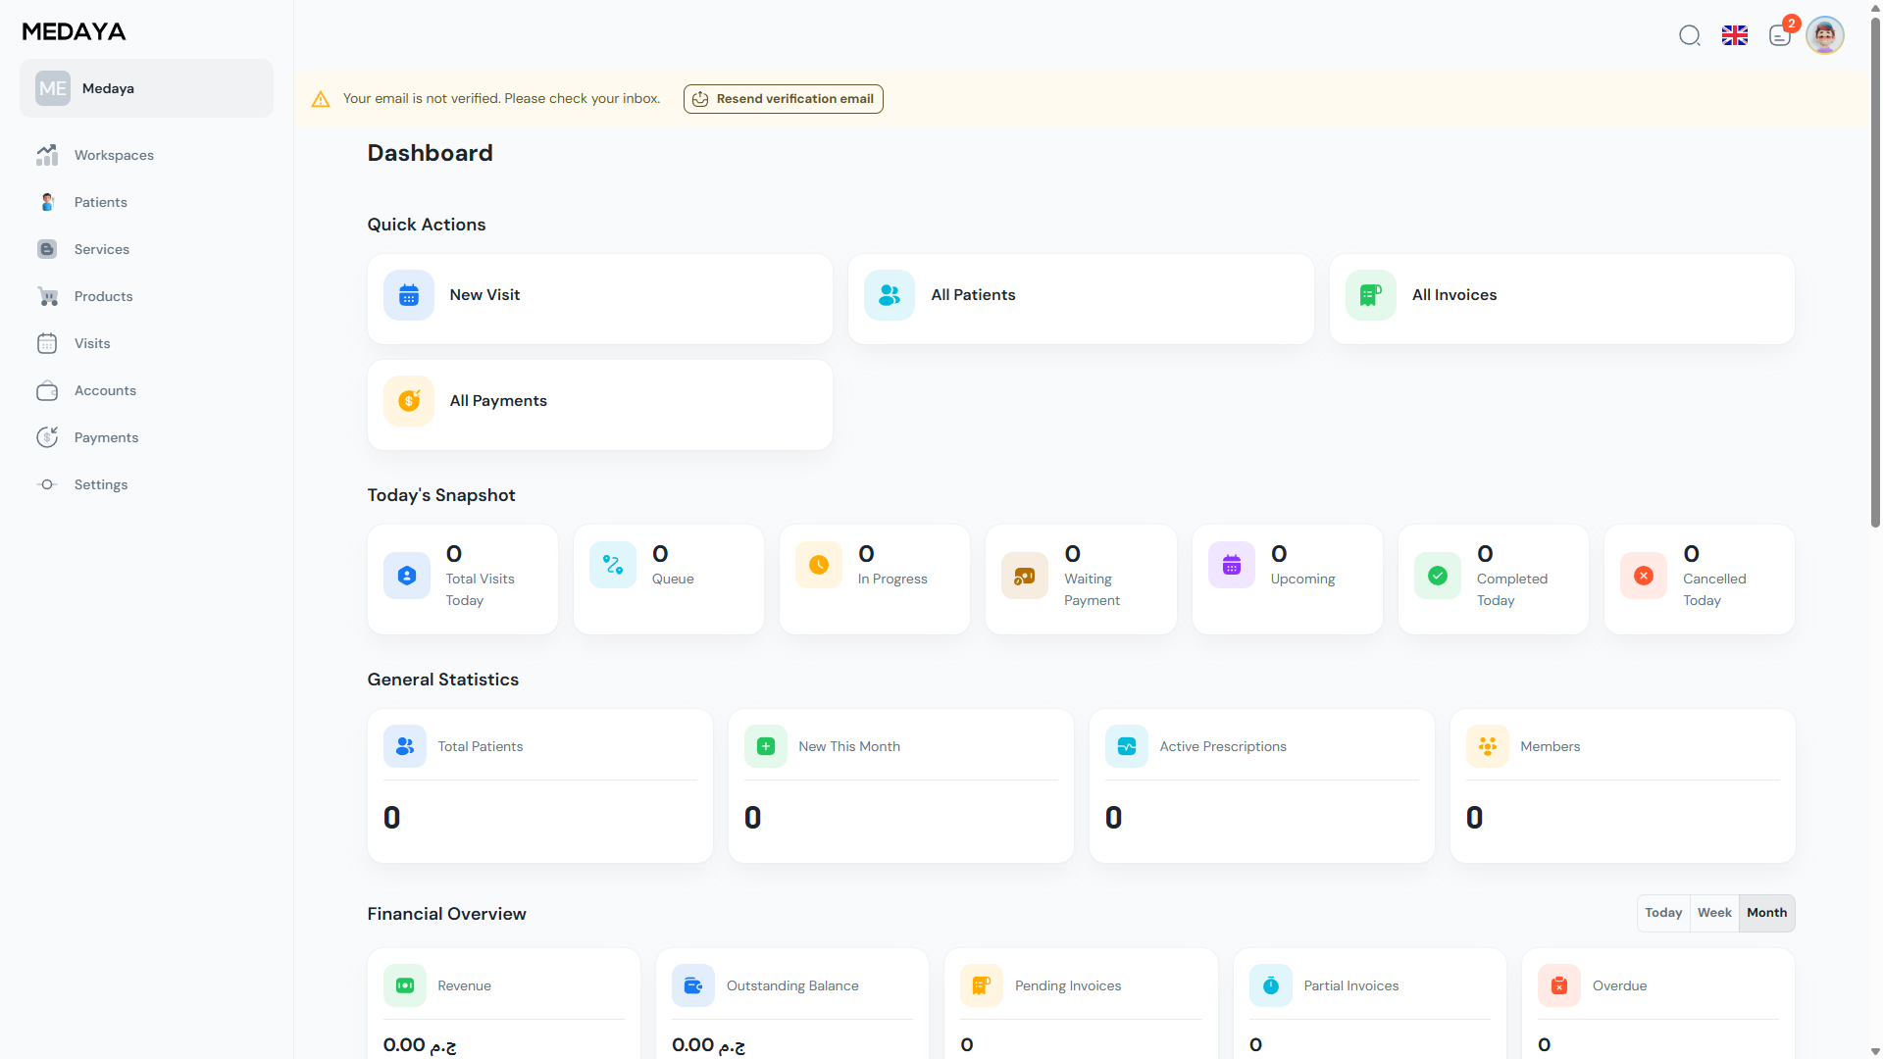Screen dimensions: 1883x1059
Task: Open the notifications icon with badge
Action: tap(1780, 36)
